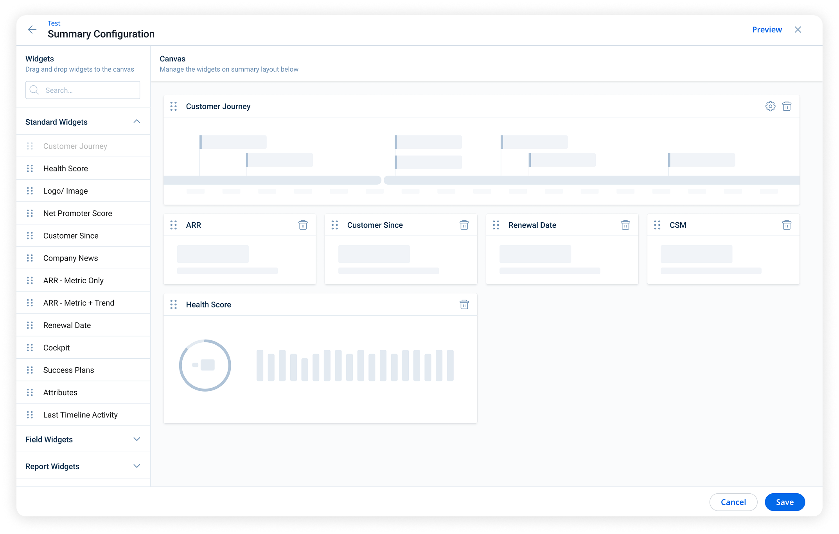The height and width of the screenshot is (534, 839).
Task: Select Logo/ Image widget entry
Action: pyautogui.click(x=83, y=191)
